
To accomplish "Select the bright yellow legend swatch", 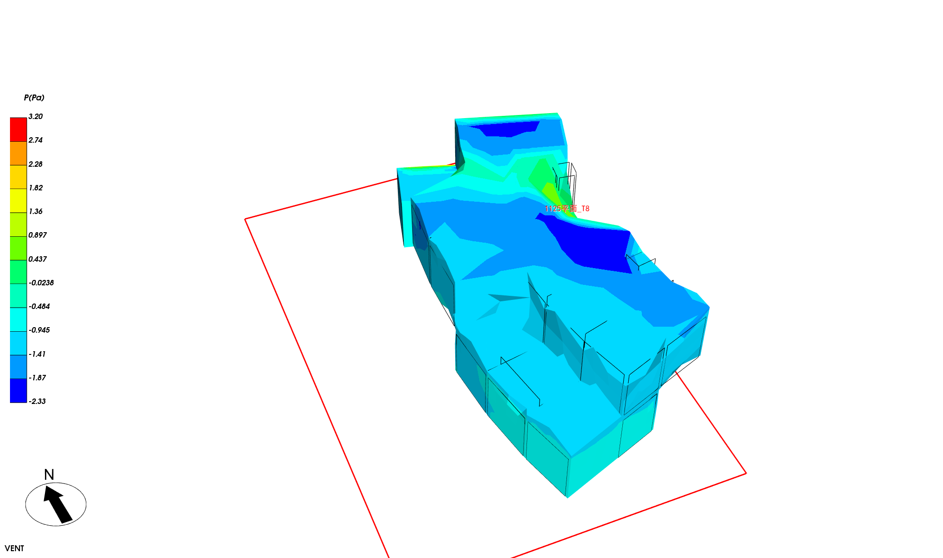I will click(18, 200).
